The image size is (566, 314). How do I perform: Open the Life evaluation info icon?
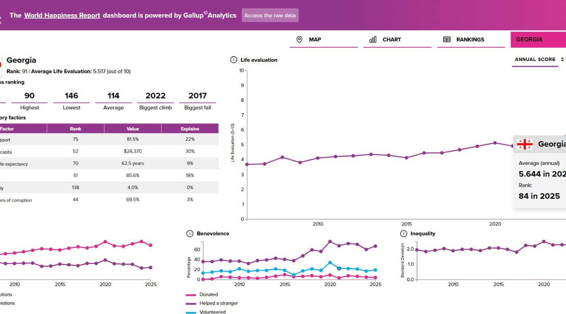tap(233, 60)
